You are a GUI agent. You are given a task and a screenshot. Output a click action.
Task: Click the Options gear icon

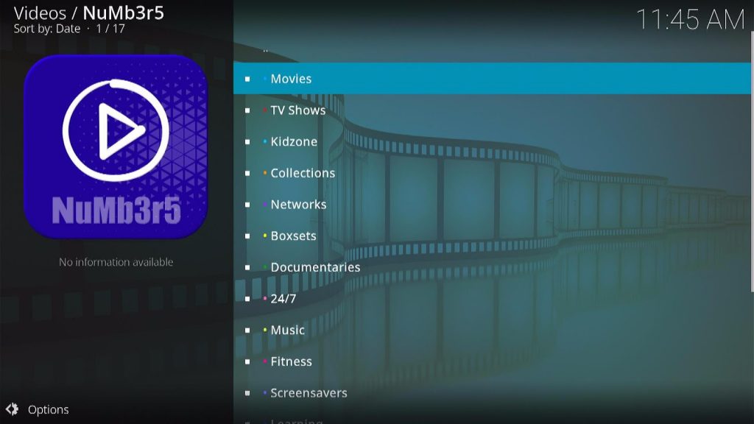(12, 409)
